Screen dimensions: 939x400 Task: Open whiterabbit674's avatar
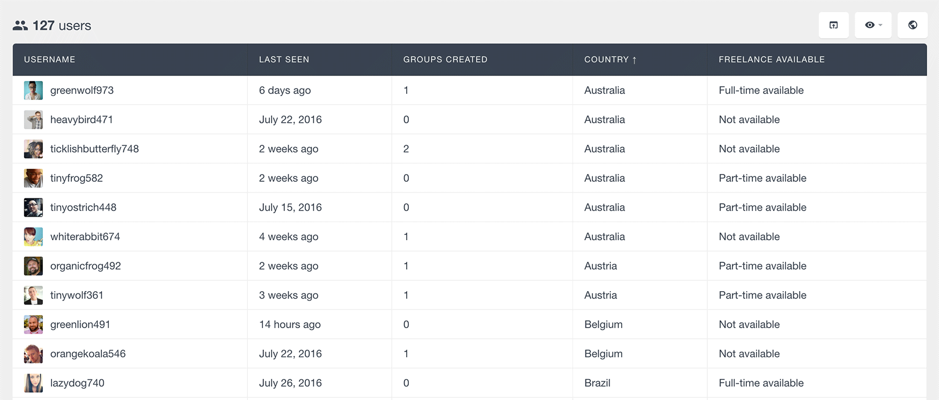tap(33, 236)
